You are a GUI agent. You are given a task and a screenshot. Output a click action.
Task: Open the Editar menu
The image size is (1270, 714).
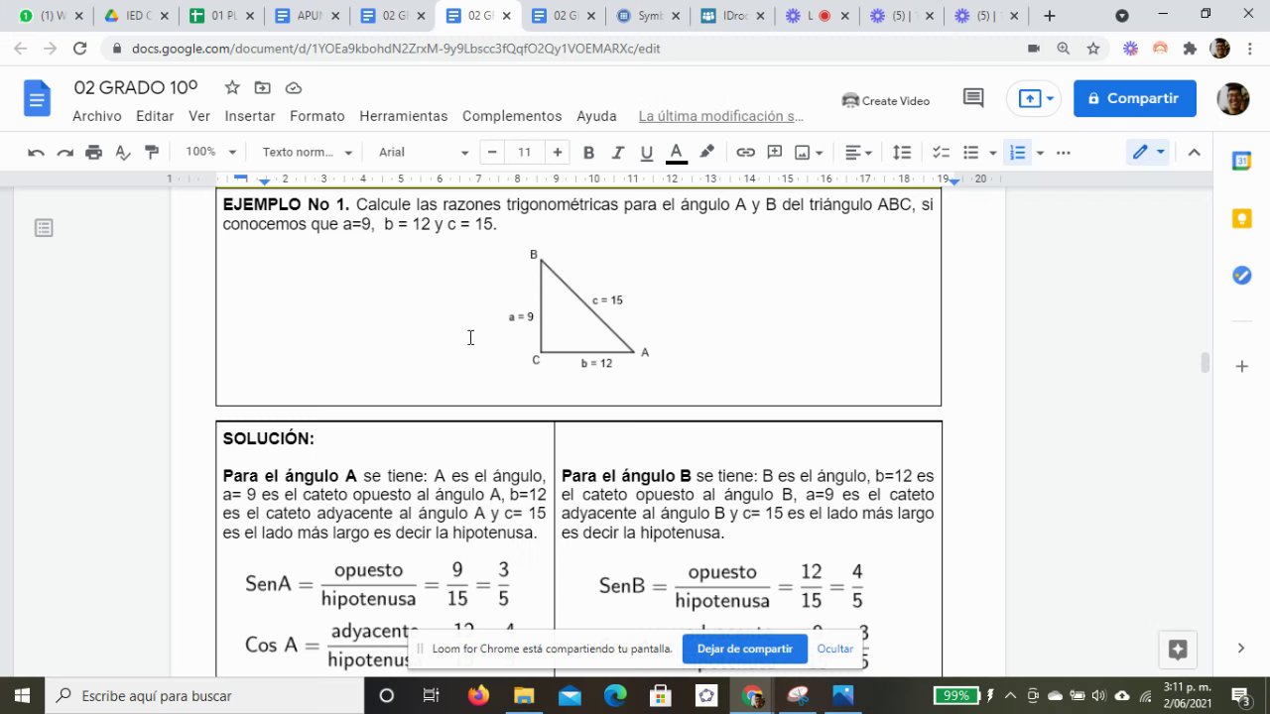pos(155,116)
